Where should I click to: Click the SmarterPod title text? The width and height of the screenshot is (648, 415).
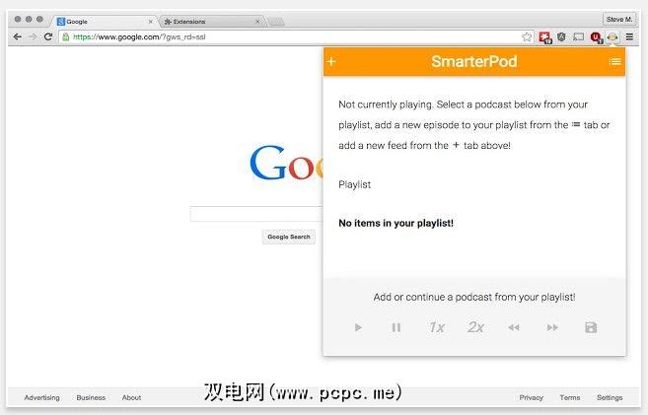pos(474,61)
